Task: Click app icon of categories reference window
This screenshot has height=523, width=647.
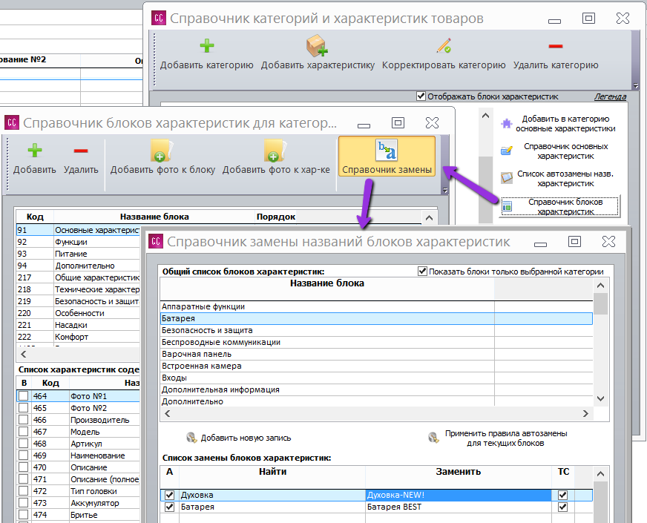Action: point(159,18)
